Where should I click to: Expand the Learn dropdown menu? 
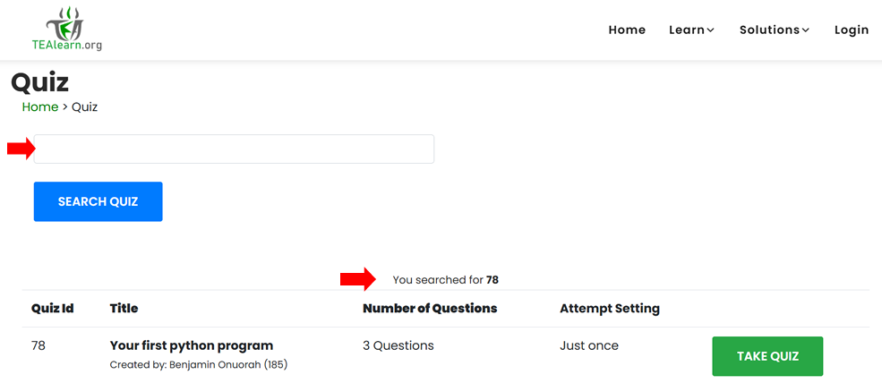[x=691, y=30]
